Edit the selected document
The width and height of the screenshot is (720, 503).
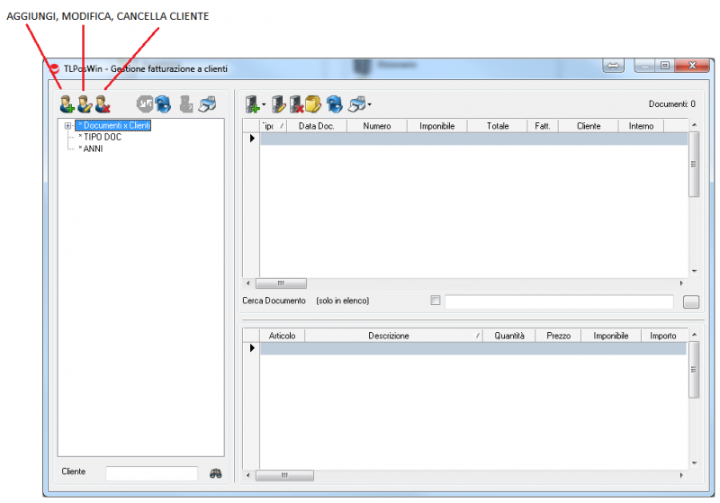click(279, 104)
